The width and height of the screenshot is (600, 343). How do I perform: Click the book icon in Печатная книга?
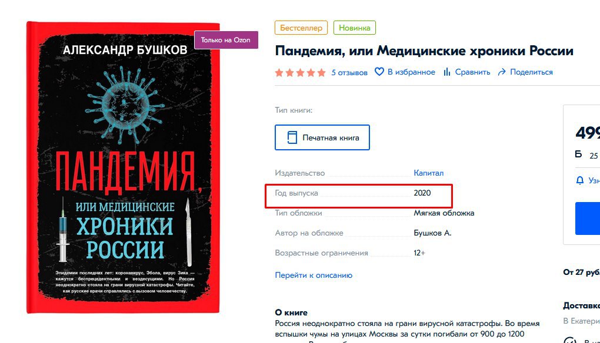(x=292, y=137)
